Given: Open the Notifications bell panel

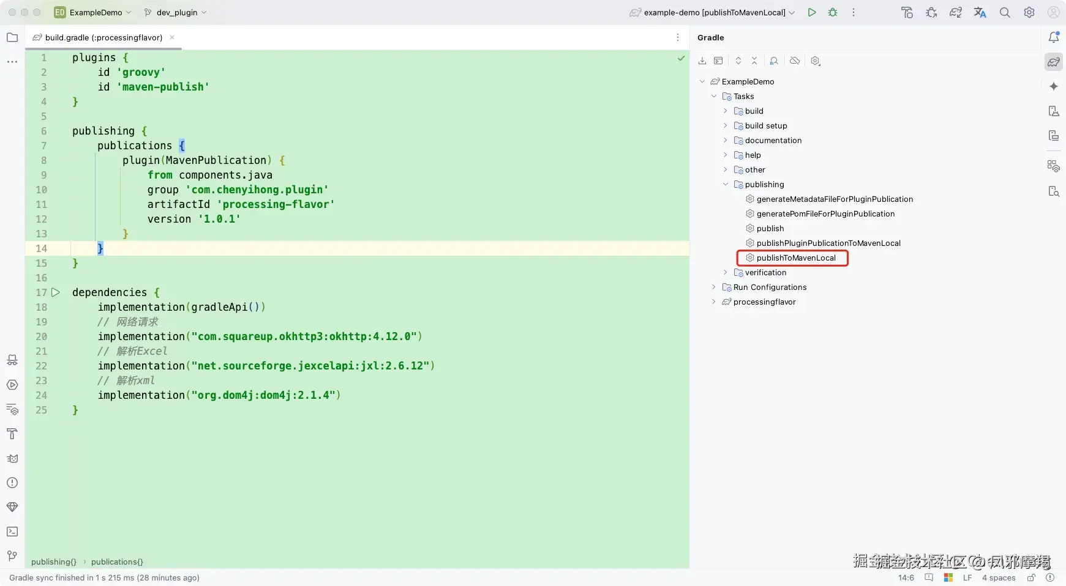Looking at the screenshot, I should [x=1054, y=37].
